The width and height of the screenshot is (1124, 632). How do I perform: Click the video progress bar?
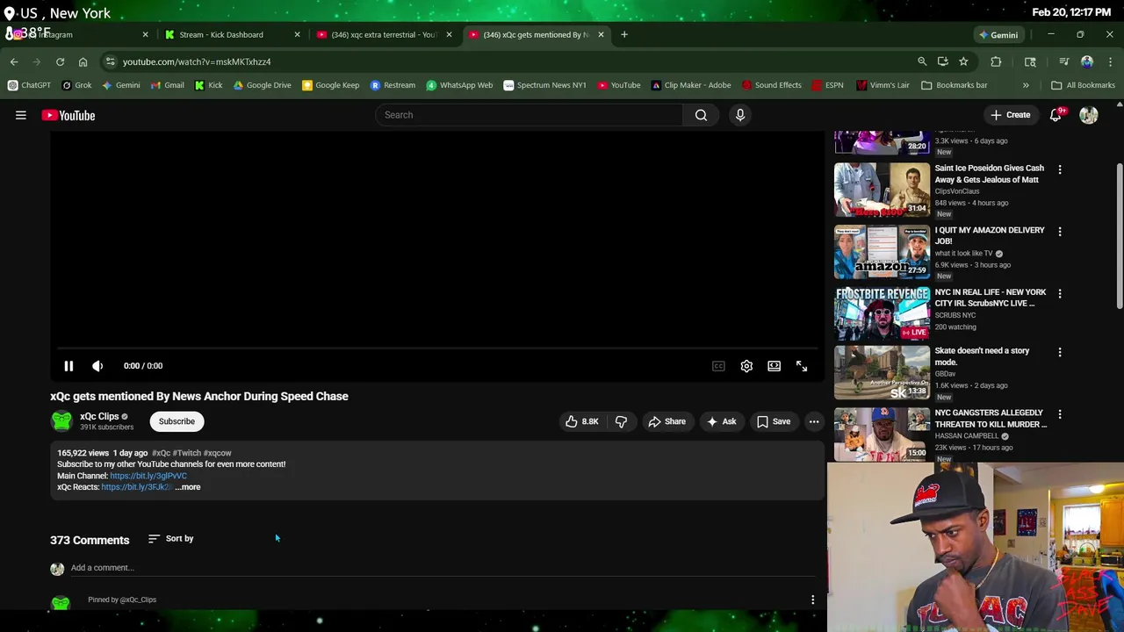[x=436, y=348]
